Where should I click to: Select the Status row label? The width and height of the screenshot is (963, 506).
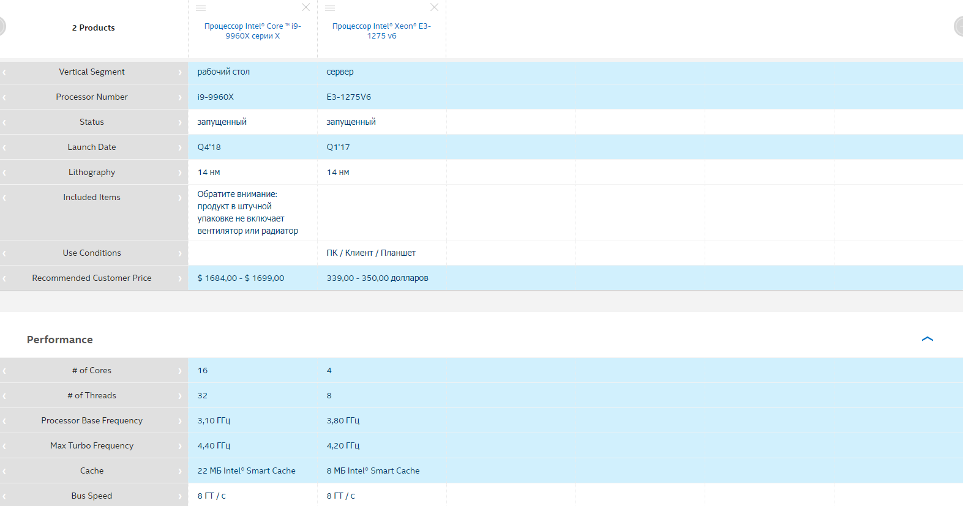[92, 122]
